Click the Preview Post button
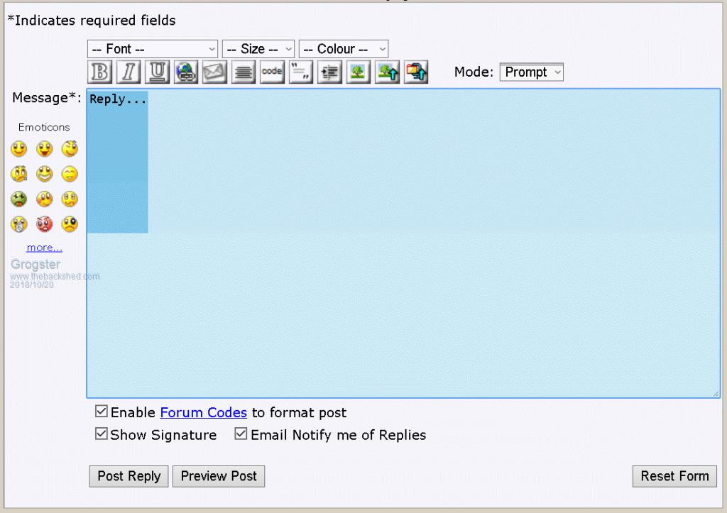 pyautogui.click(x=219, y=476)
